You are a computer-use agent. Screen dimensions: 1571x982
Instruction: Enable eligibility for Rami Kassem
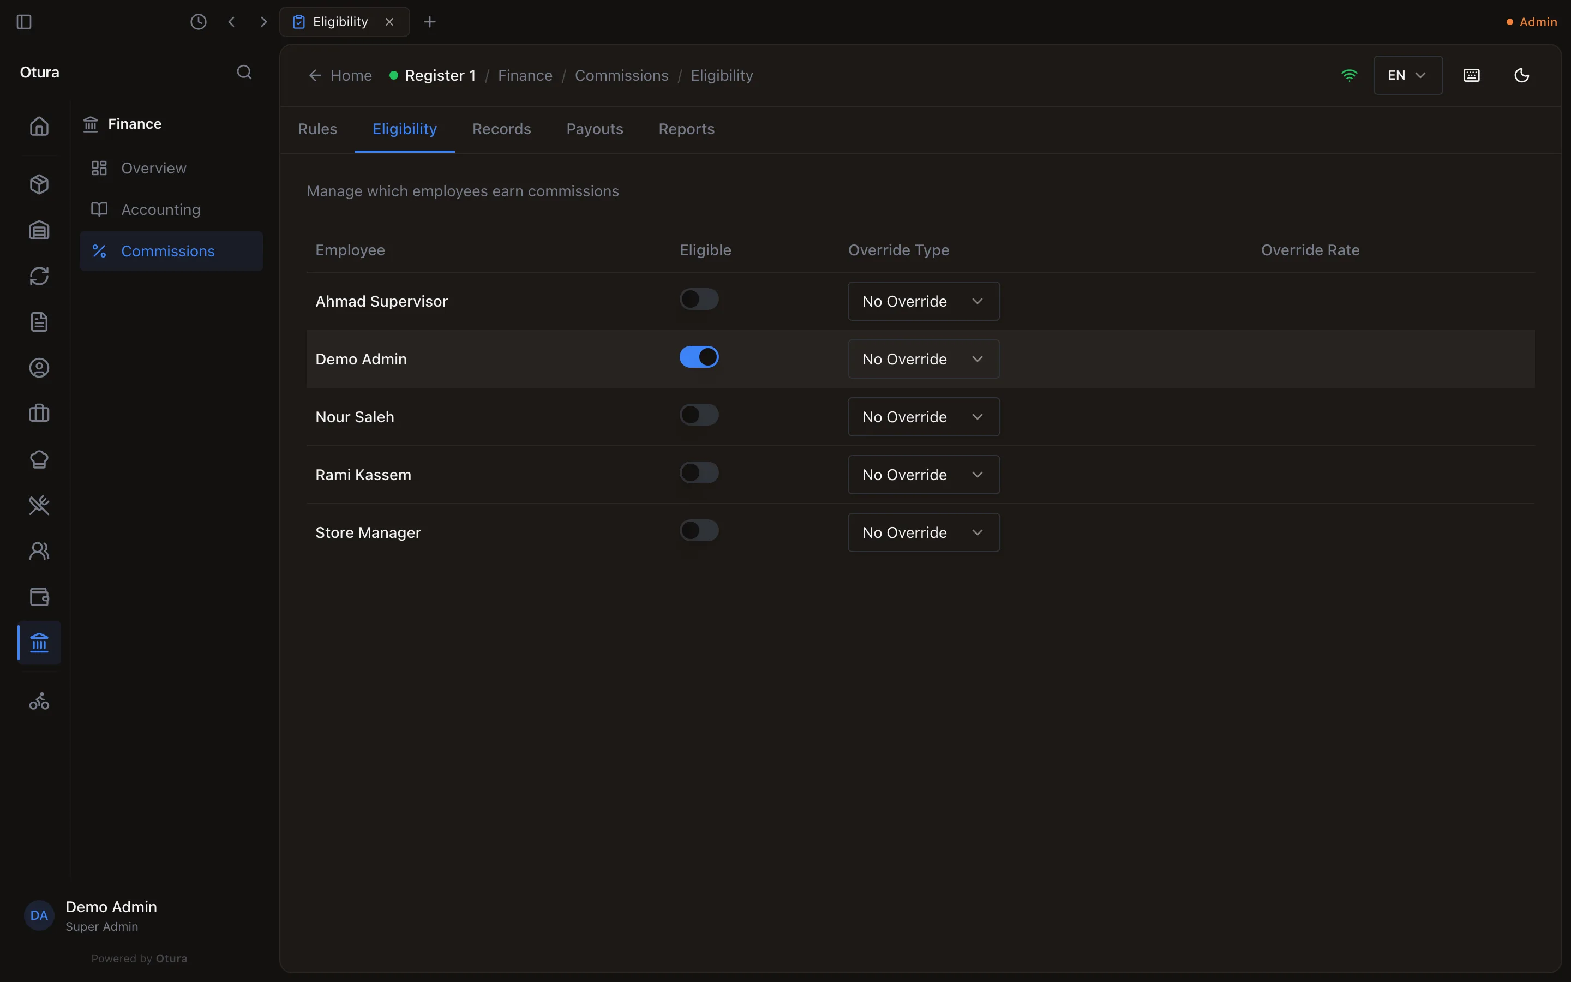[699, 473]
